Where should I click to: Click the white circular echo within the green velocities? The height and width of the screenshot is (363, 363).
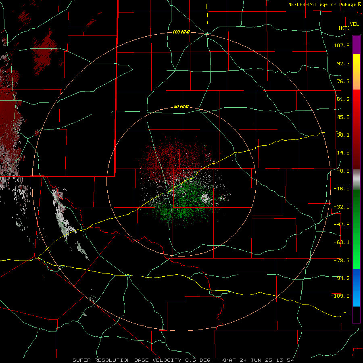(205, 198)
